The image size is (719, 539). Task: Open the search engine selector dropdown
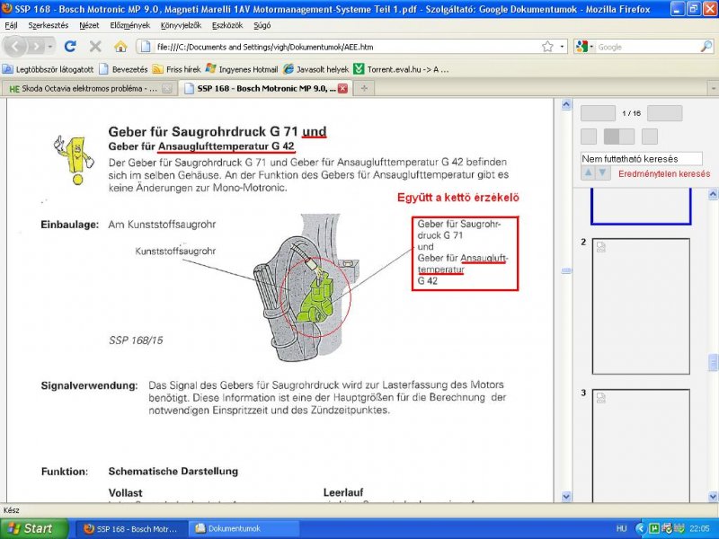[585, 47]
